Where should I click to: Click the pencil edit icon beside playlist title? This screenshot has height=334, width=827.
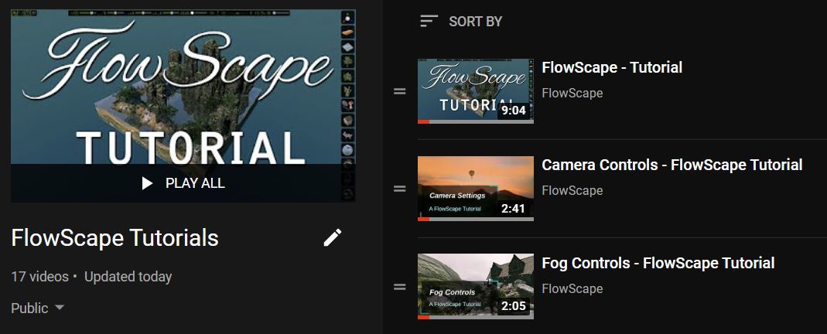[333, 237]
